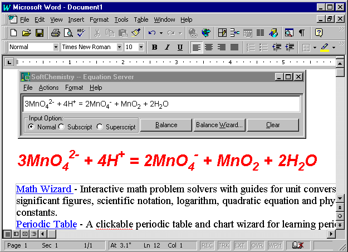Open Tables and Borders toolbar
This screenshot has width=348, height=252.
point(222,33)
